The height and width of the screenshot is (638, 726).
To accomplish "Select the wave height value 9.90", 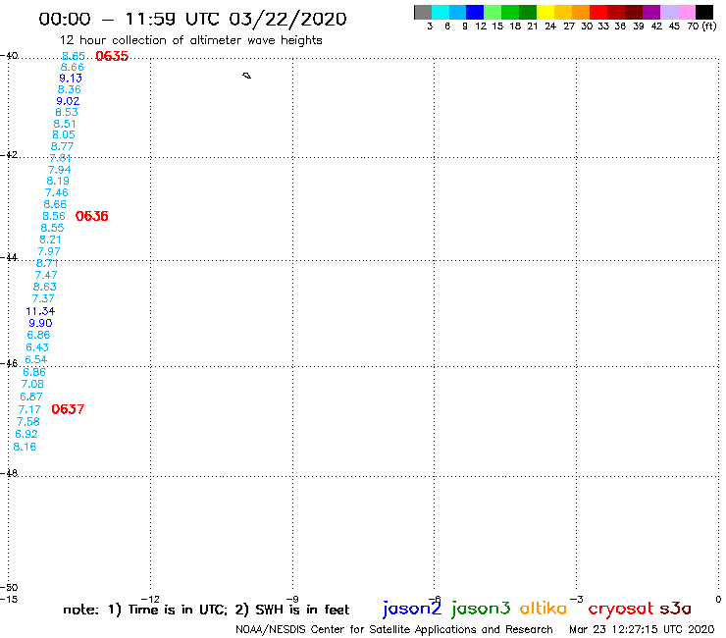I will (x=40, y=323).
